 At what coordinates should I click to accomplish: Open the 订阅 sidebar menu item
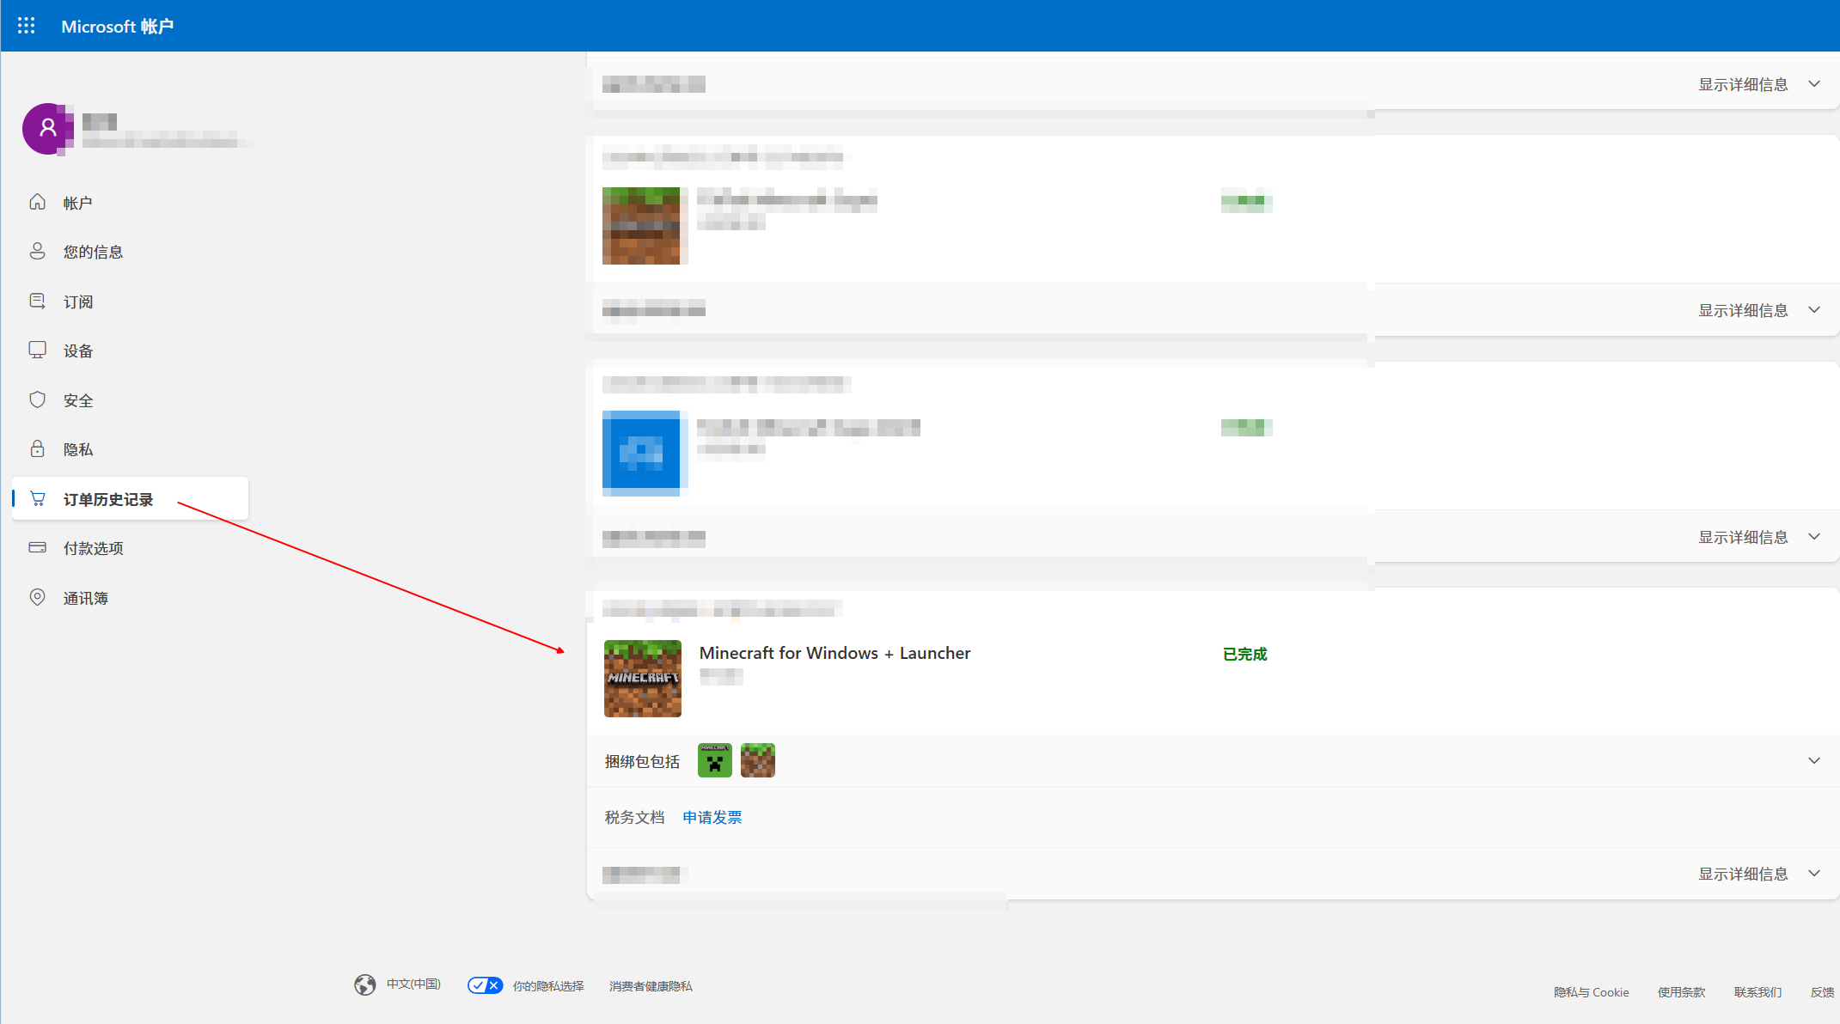tap(78, 302)
